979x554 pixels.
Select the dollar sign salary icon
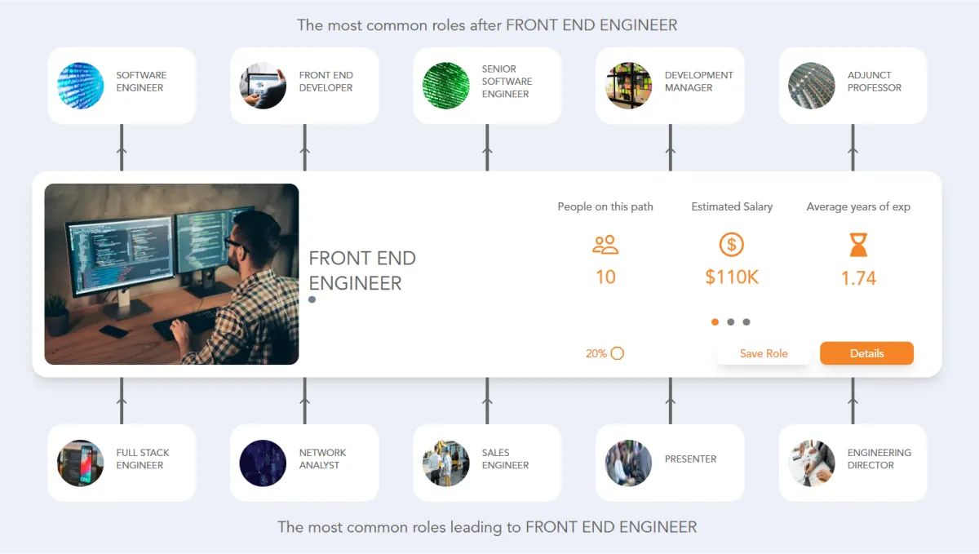(x=732, y=244)
